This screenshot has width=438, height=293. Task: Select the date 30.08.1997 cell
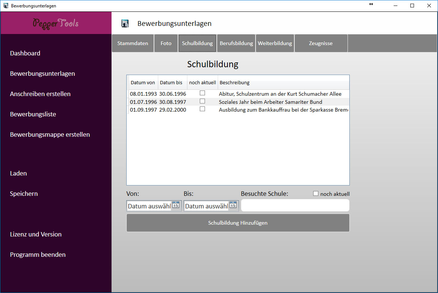(172, 102)
